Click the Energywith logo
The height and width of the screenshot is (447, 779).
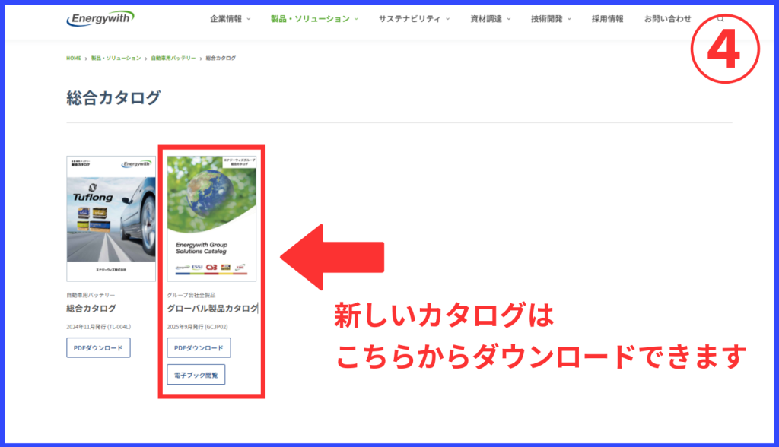(100, 18)
